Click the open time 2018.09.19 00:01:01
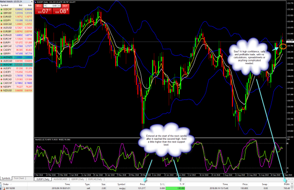Viewport: 294px width, 190px height. (61, 188)
